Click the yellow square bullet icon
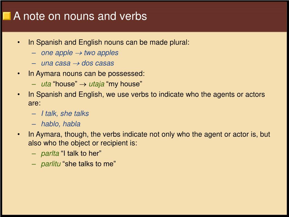This screenshot has width=289, height=217. (7, 16)
